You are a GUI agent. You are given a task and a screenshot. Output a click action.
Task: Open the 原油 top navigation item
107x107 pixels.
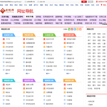11,5
